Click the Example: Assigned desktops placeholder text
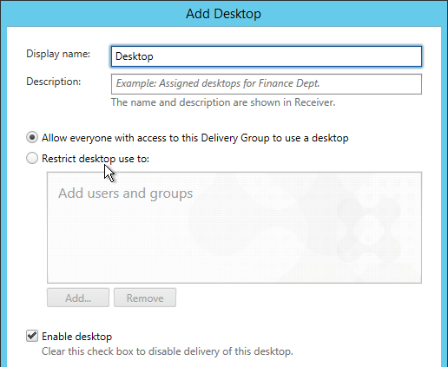 pos(218,83)
